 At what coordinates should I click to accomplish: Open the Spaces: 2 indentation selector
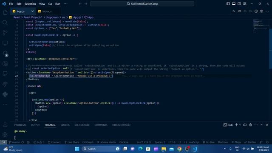[x=160, y=142]
